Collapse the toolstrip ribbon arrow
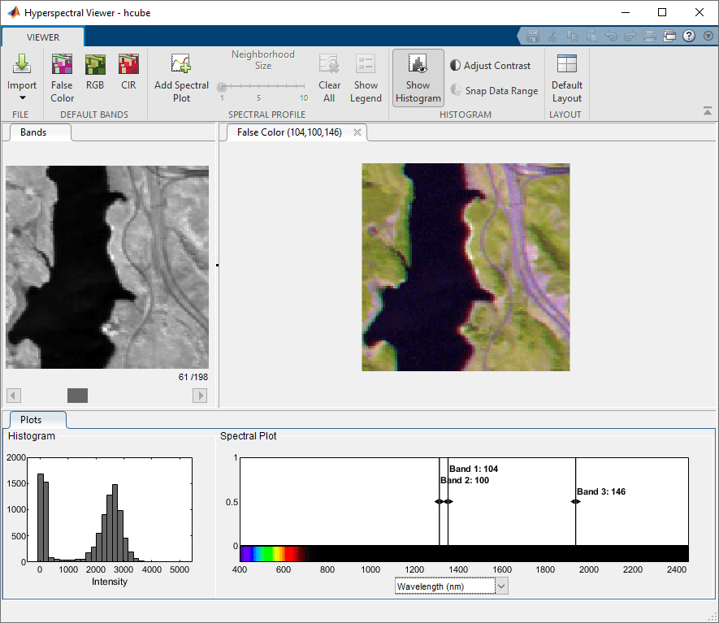 point(705,112)
